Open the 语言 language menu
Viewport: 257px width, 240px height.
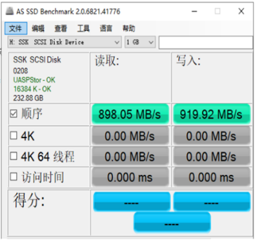(106, 28)
